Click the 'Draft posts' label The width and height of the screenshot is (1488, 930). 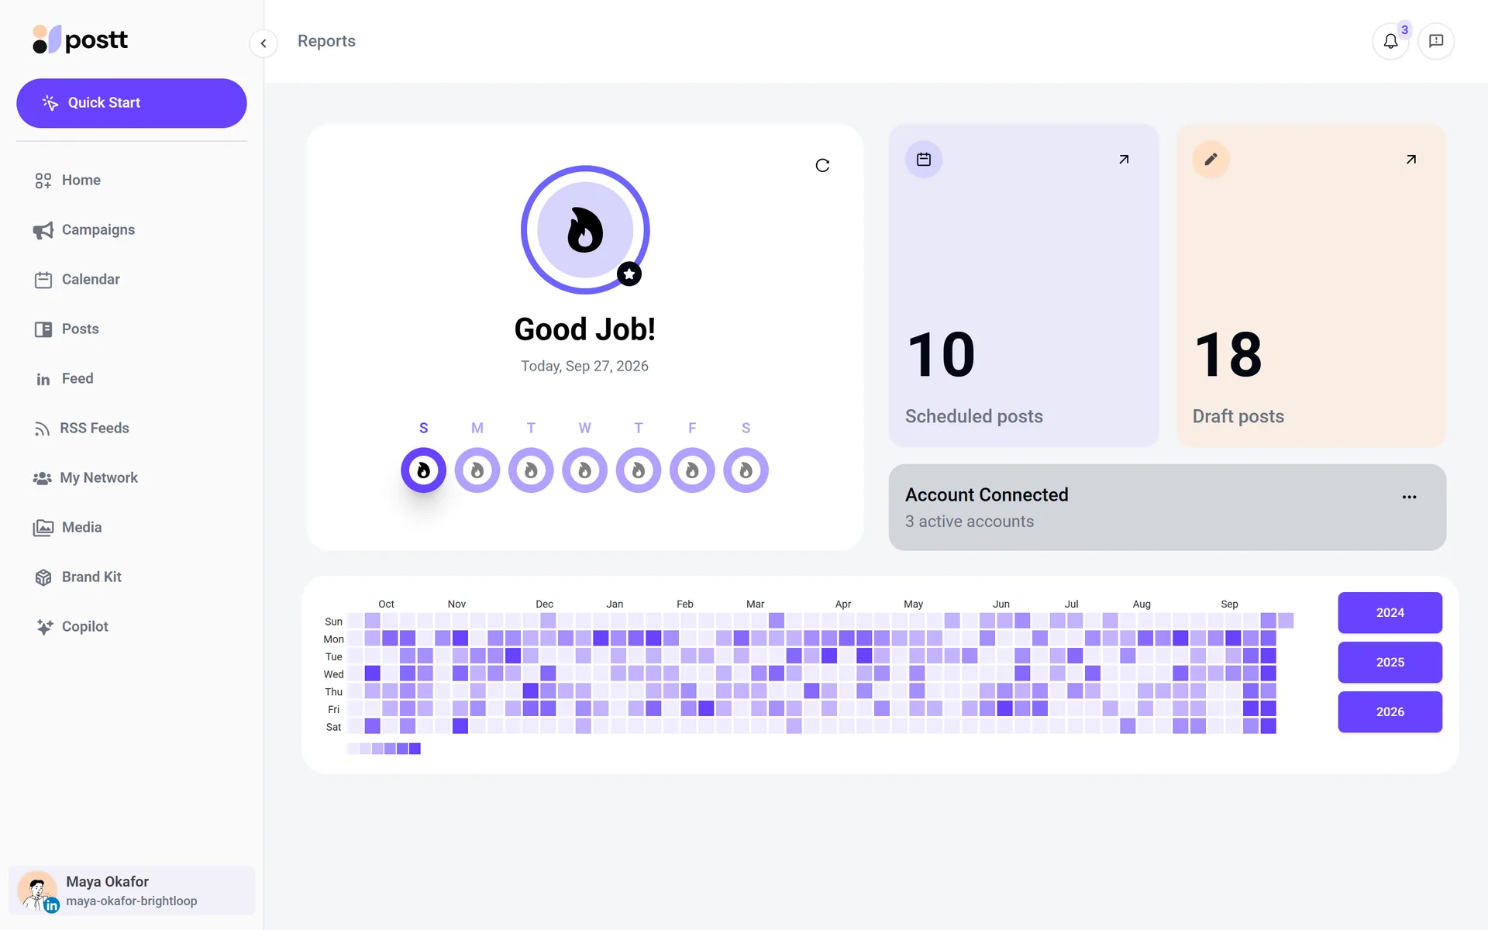tap(1238, 416)
